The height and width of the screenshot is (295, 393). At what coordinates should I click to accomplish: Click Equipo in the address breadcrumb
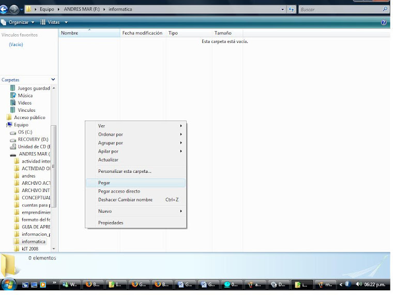pyautogui.click(x=47, y=9)
